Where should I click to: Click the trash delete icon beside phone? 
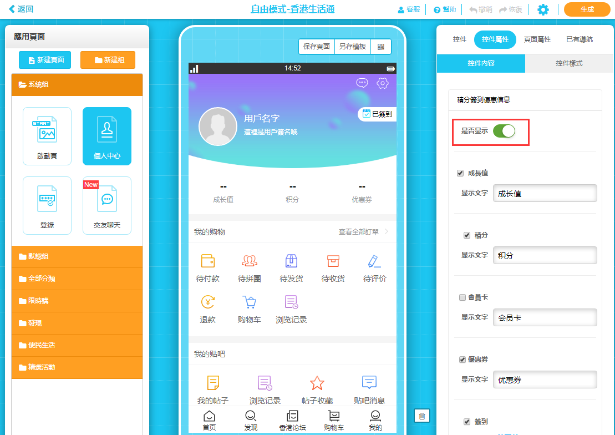(422, 416)
